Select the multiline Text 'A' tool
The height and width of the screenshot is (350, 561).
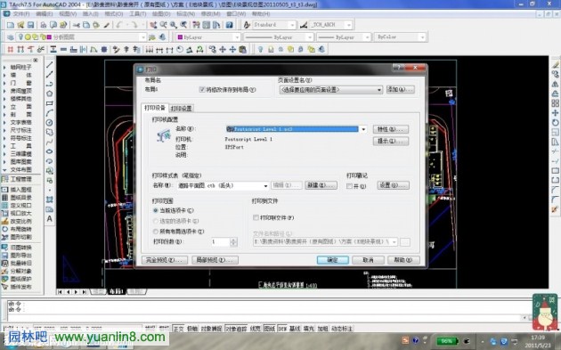[49, 219]
